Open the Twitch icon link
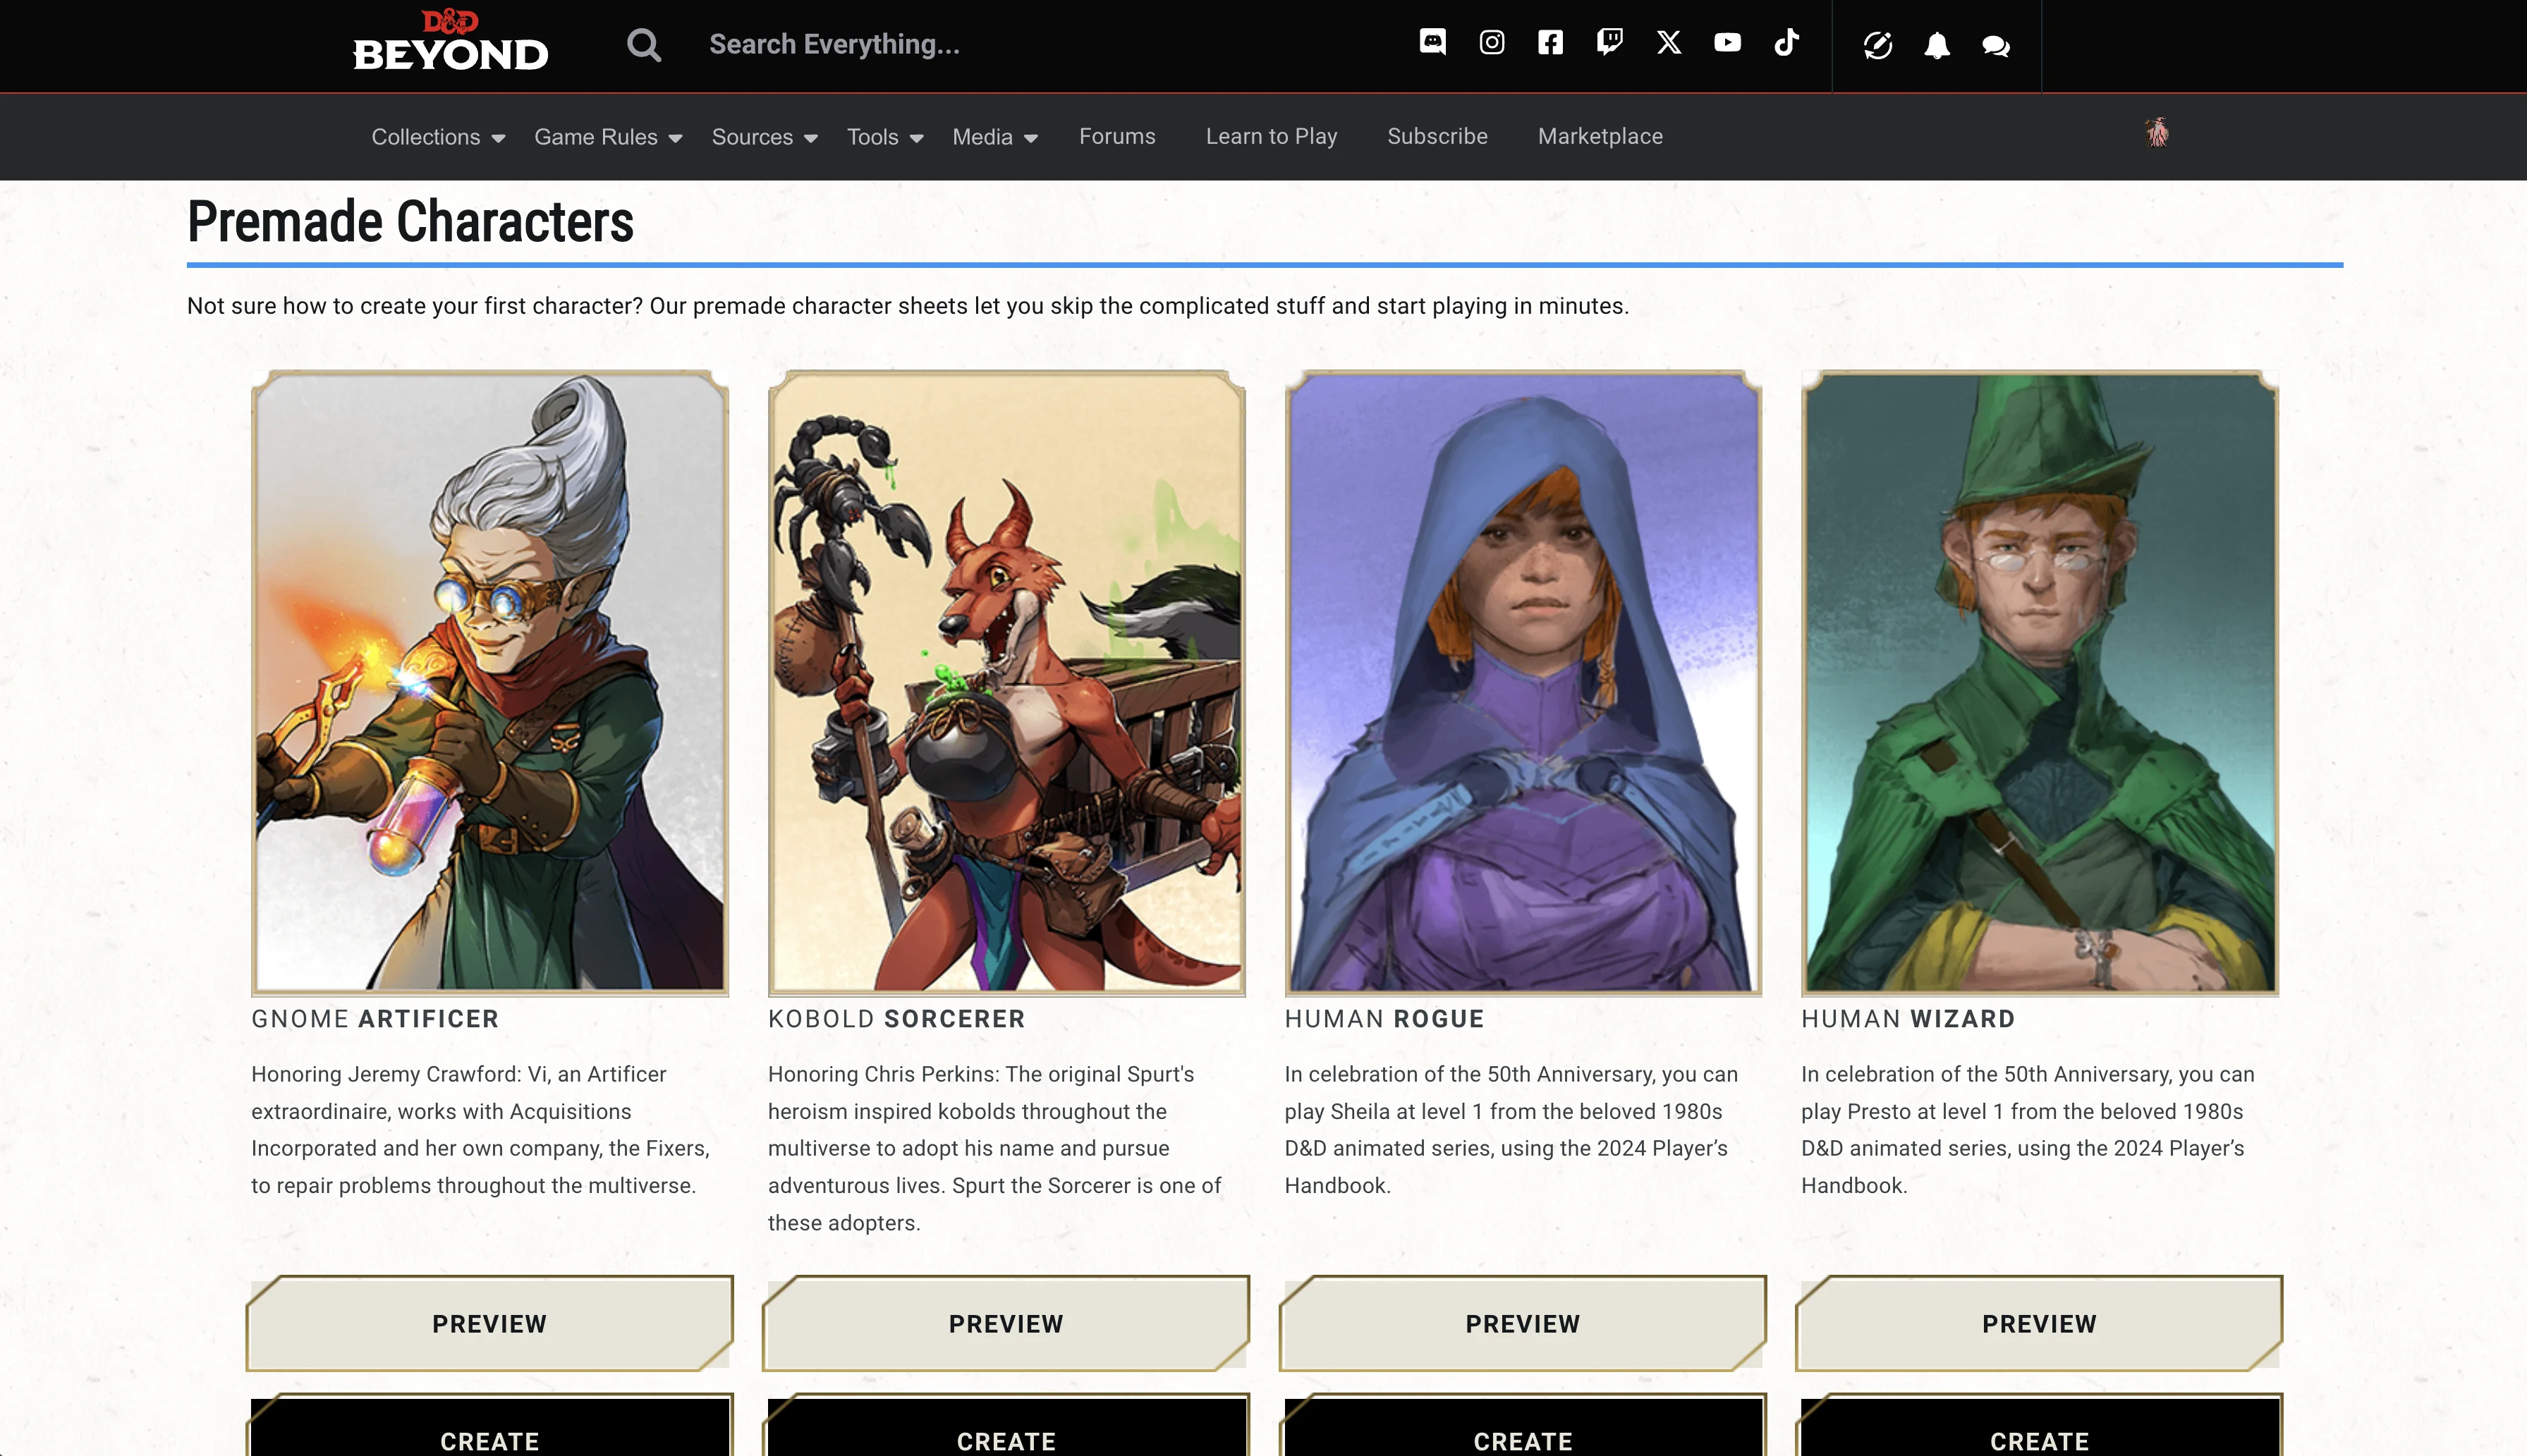This screenshot has width=2527, height=1456. 1609,42
